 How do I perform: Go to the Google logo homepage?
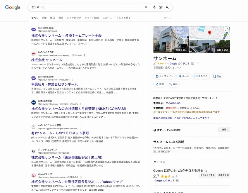(13, 7)
